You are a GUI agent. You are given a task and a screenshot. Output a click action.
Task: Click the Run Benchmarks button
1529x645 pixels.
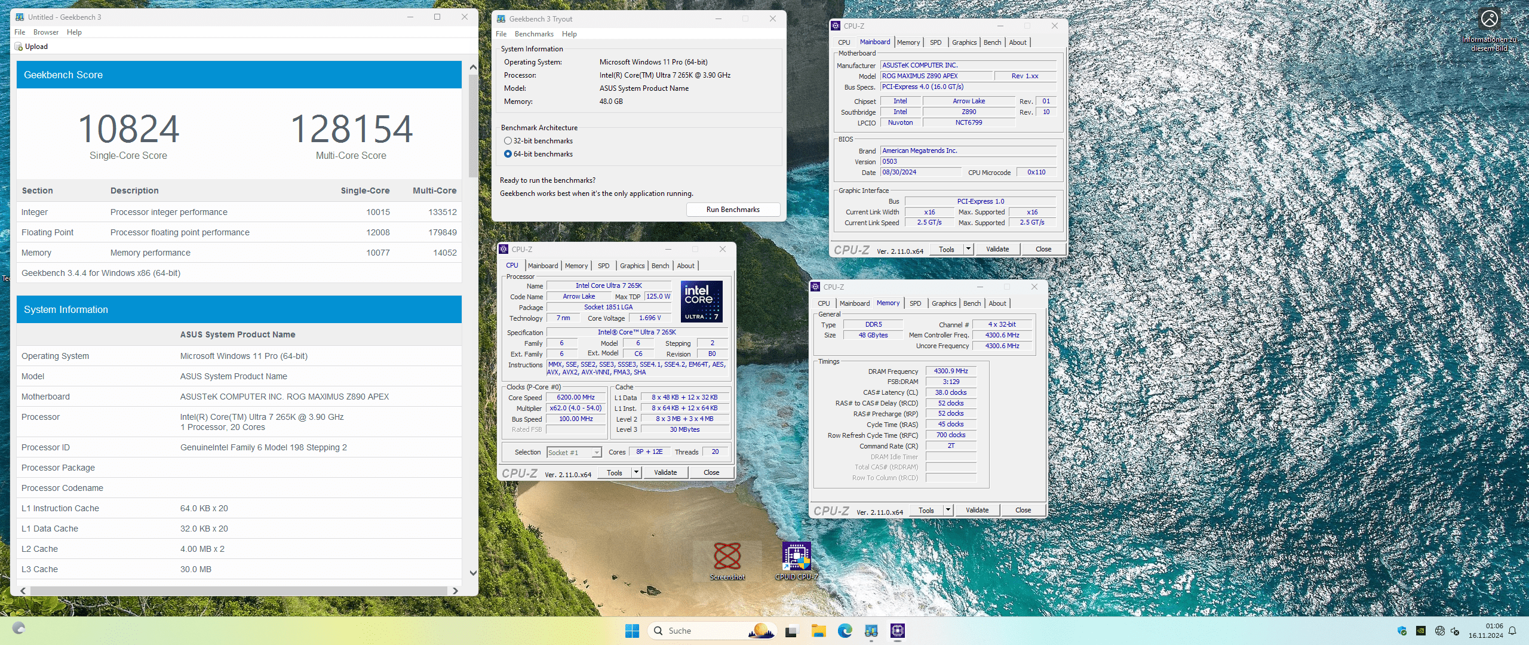(x=733, y=210)
